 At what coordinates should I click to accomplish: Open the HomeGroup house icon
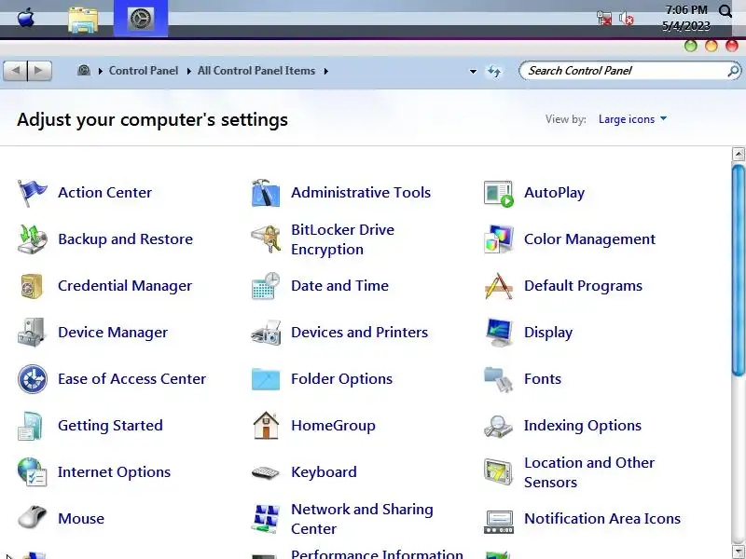[x=266, y=425]
